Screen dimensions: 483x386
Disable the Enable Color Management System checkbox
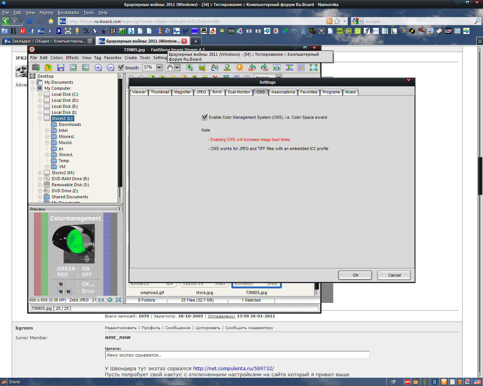pyautogui.click(x=205, y=117)
